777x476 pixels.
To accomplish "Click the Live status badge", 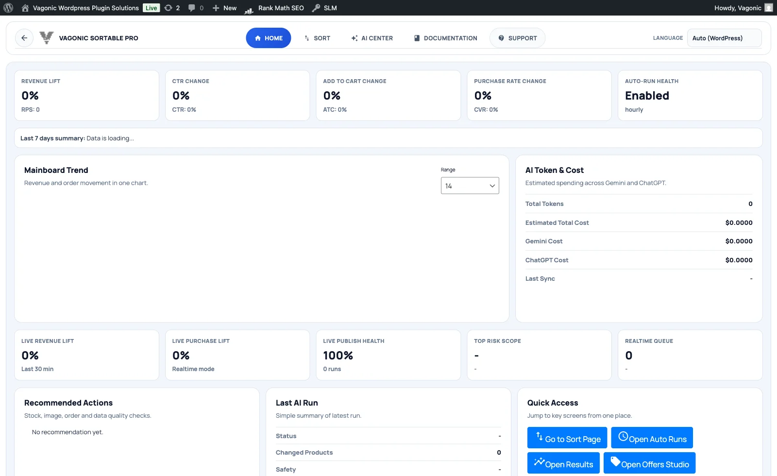I will coord(152,8).
